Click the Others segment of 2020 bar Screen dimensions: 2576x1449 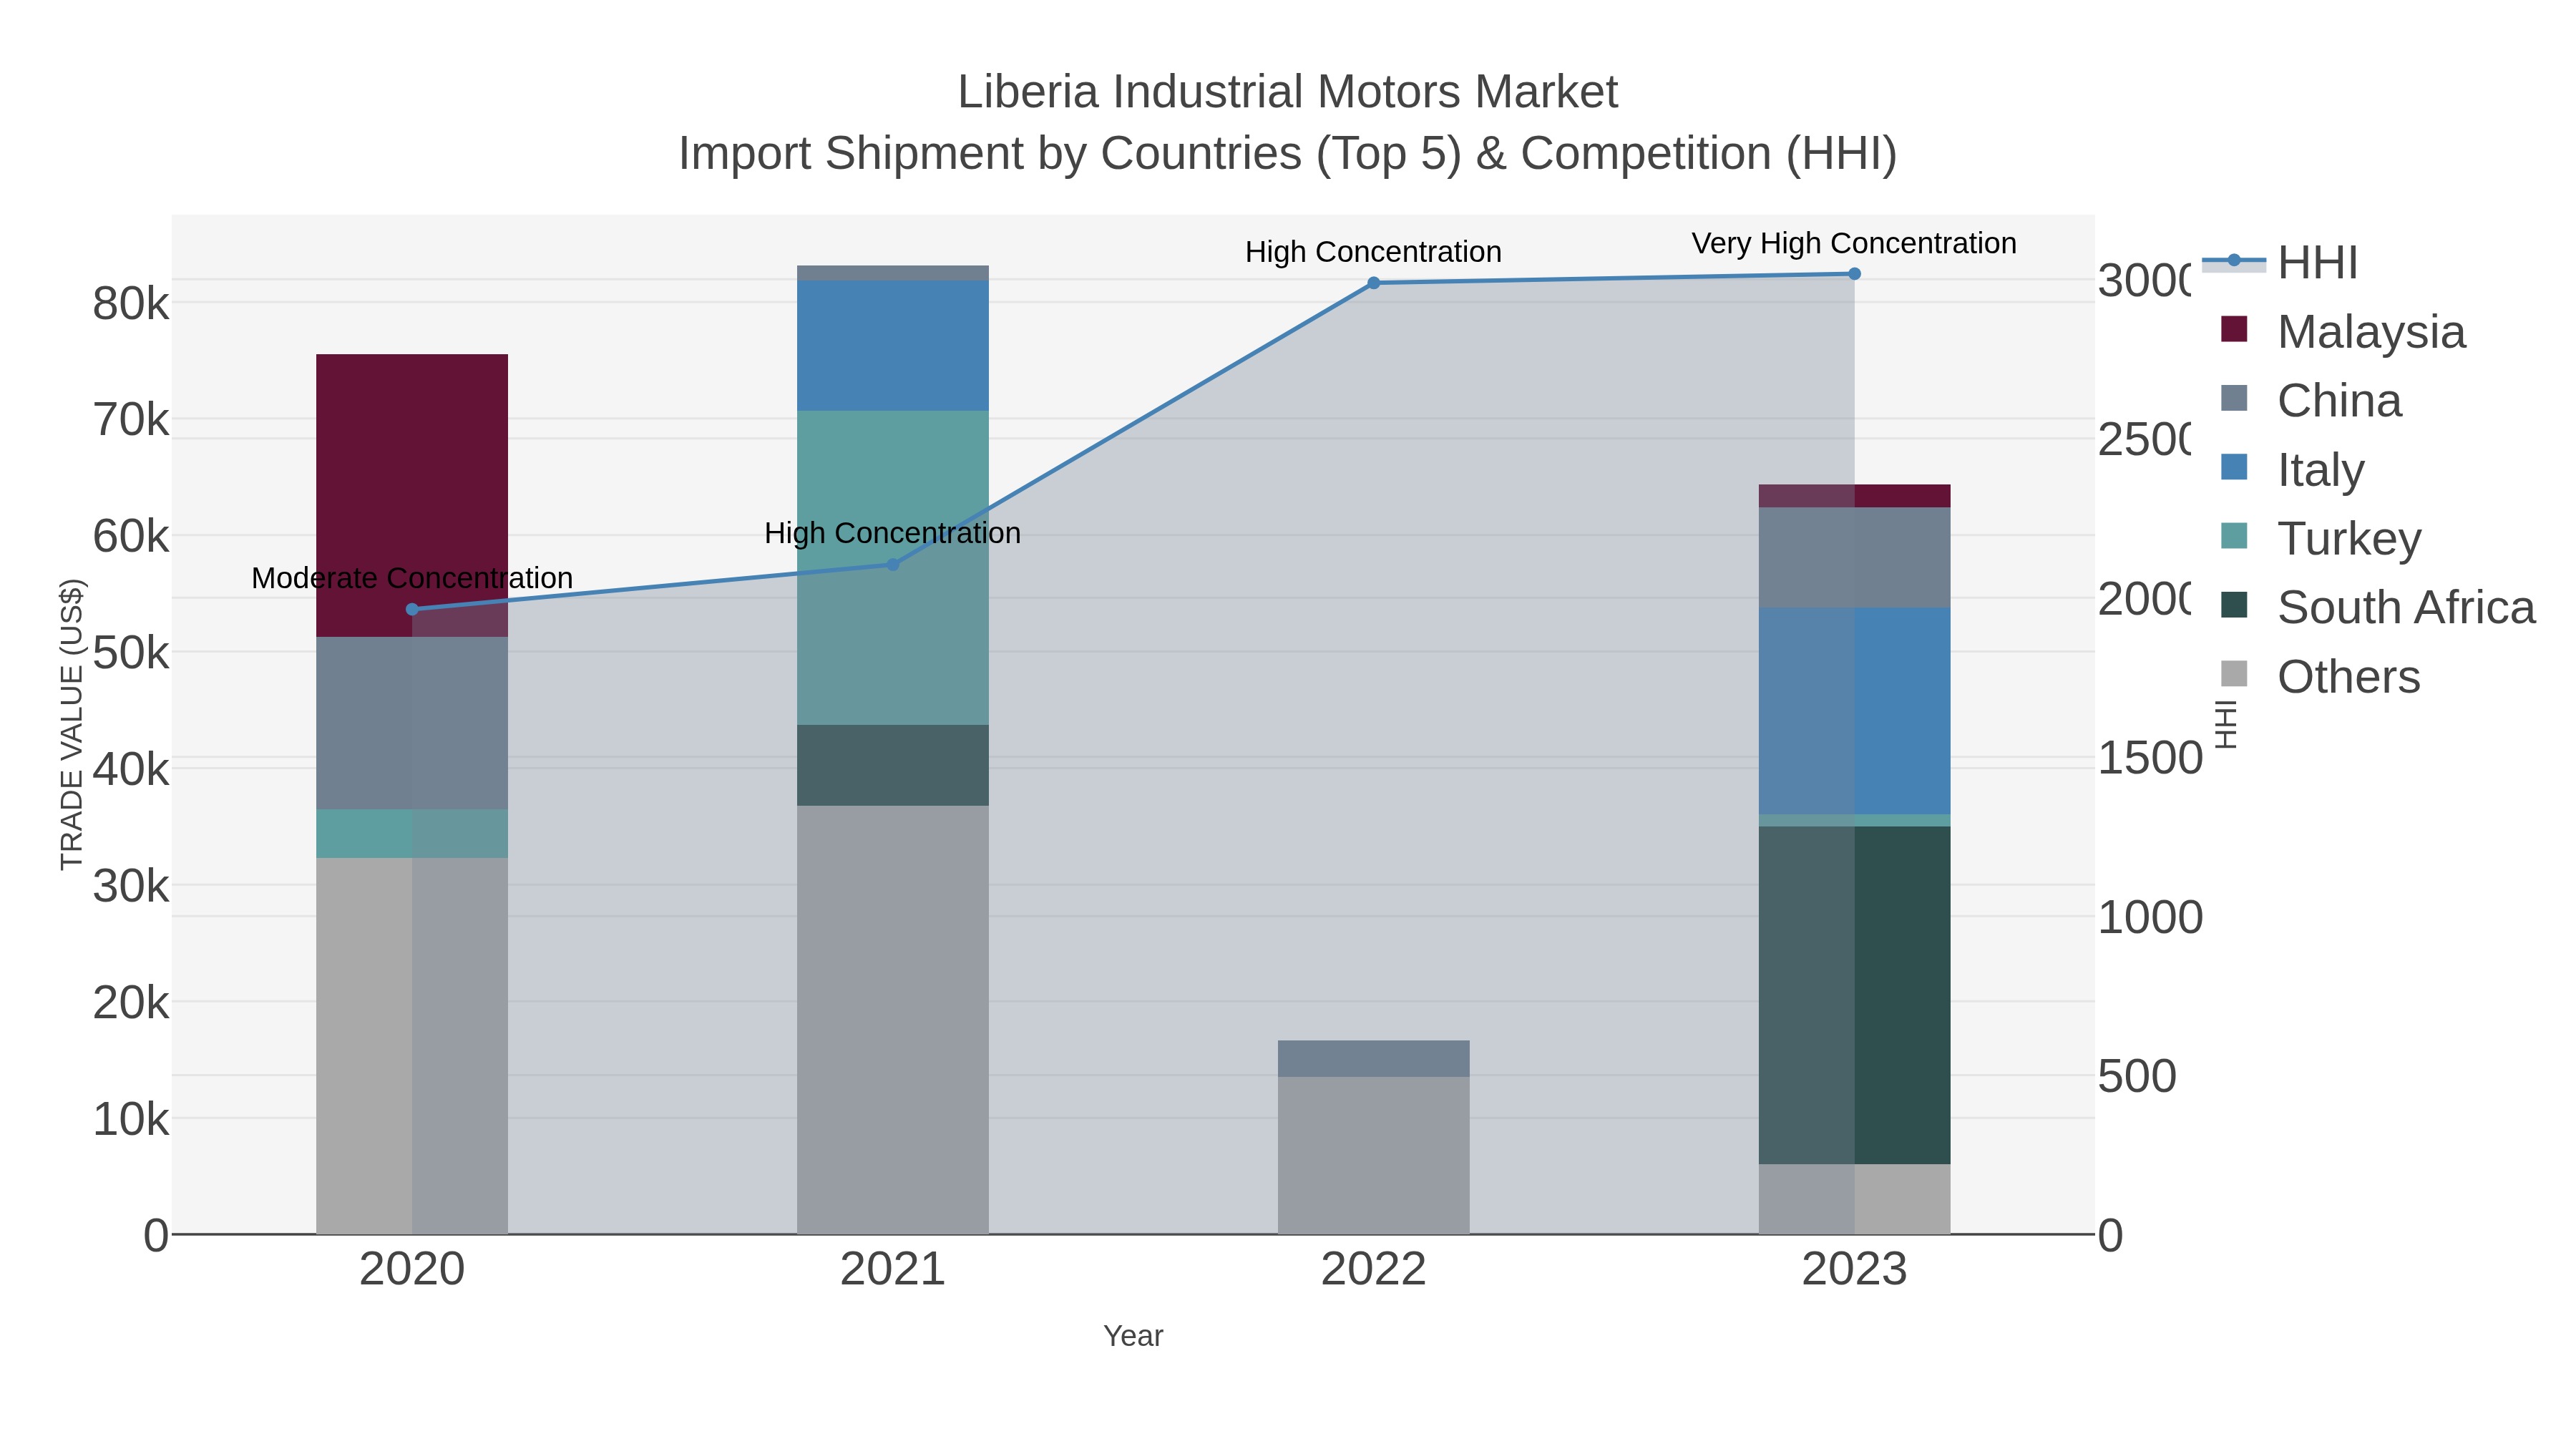coord(412,1046)
